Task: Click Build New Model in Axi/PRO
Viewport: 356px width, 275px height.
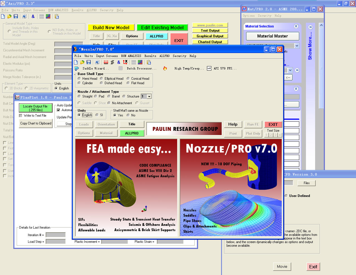Action: coord(111,27)
